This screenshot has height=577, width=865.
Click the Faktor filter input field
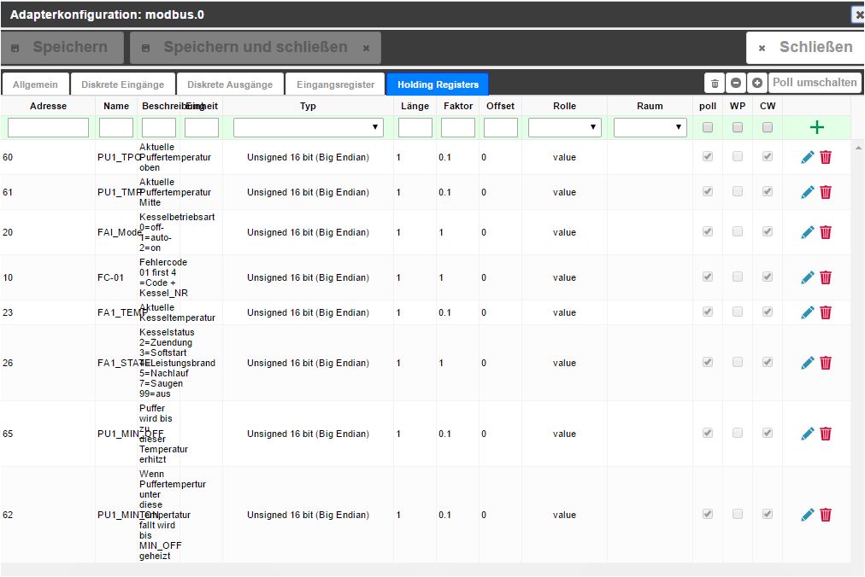pyautogui.click(x=458, y=127)
